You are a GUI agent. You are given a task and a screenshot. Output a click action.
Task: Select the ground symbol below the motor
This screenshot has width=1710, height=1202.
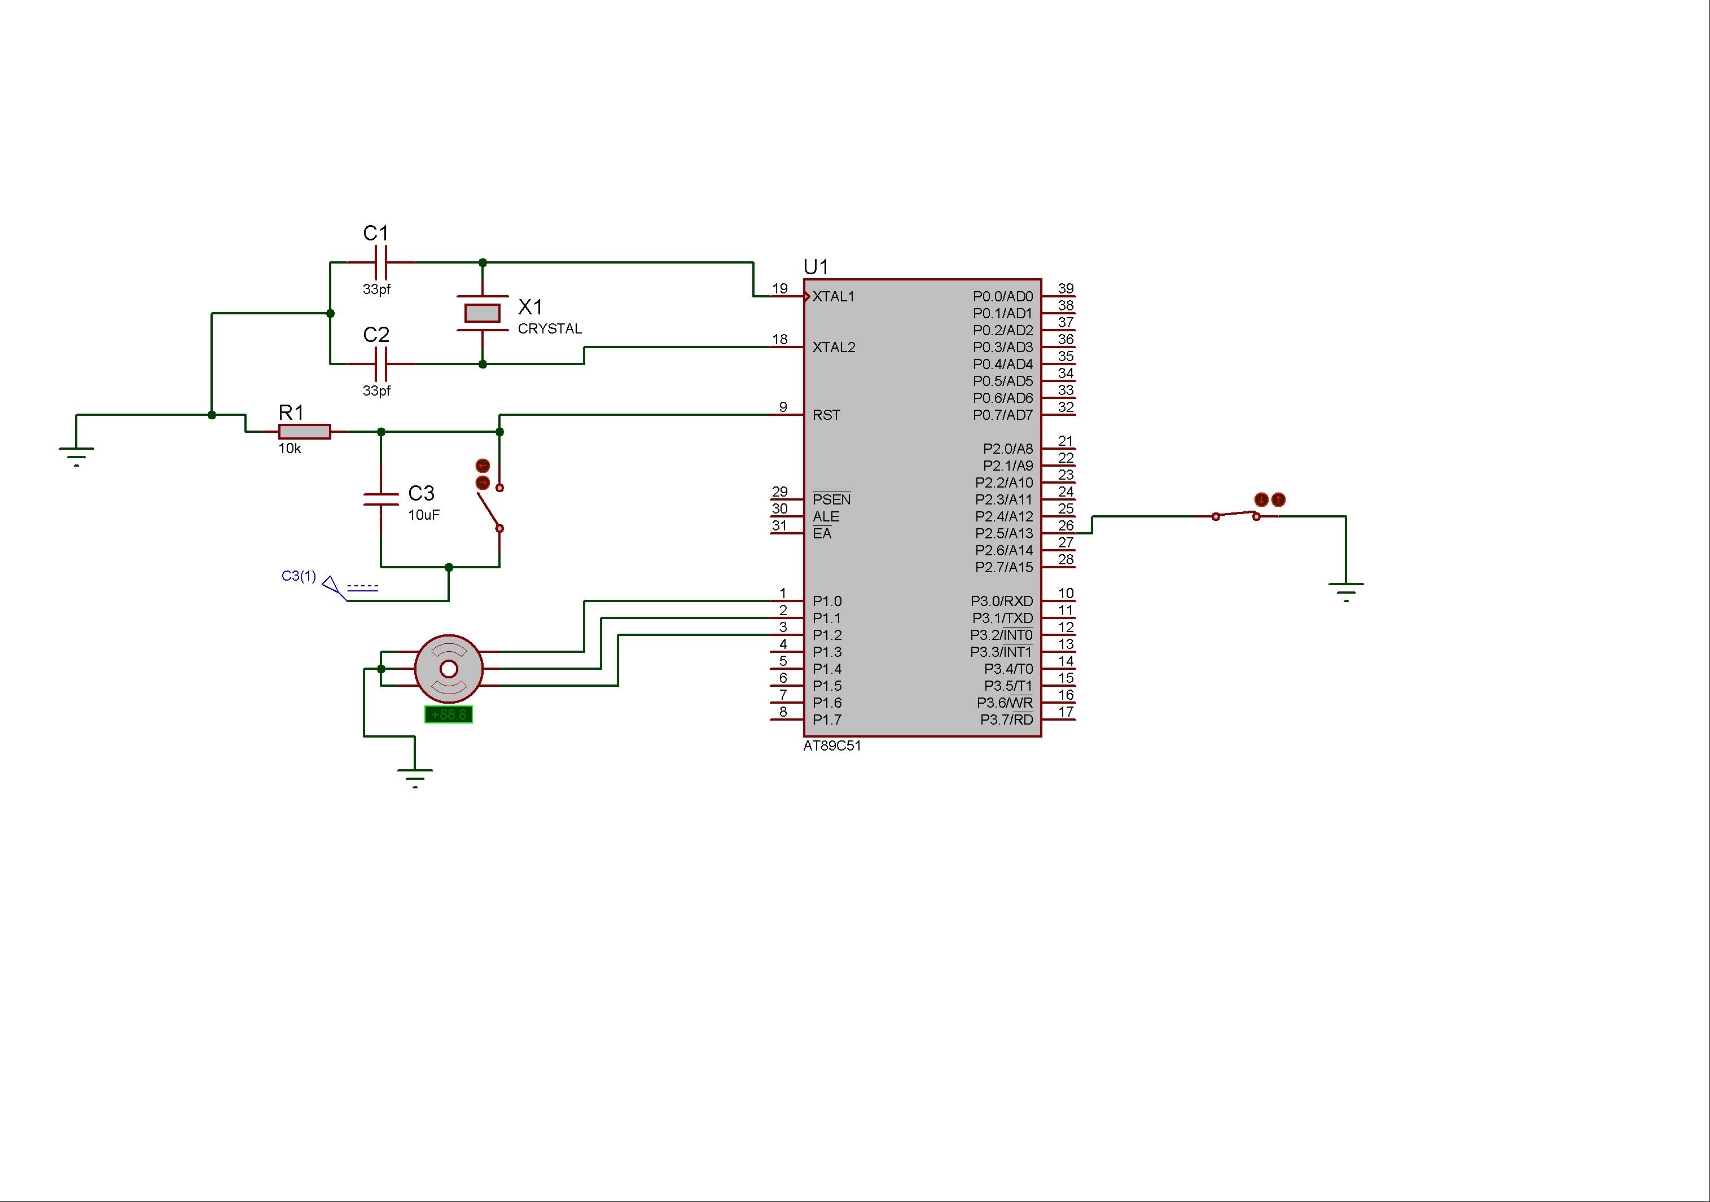point(415,778)
